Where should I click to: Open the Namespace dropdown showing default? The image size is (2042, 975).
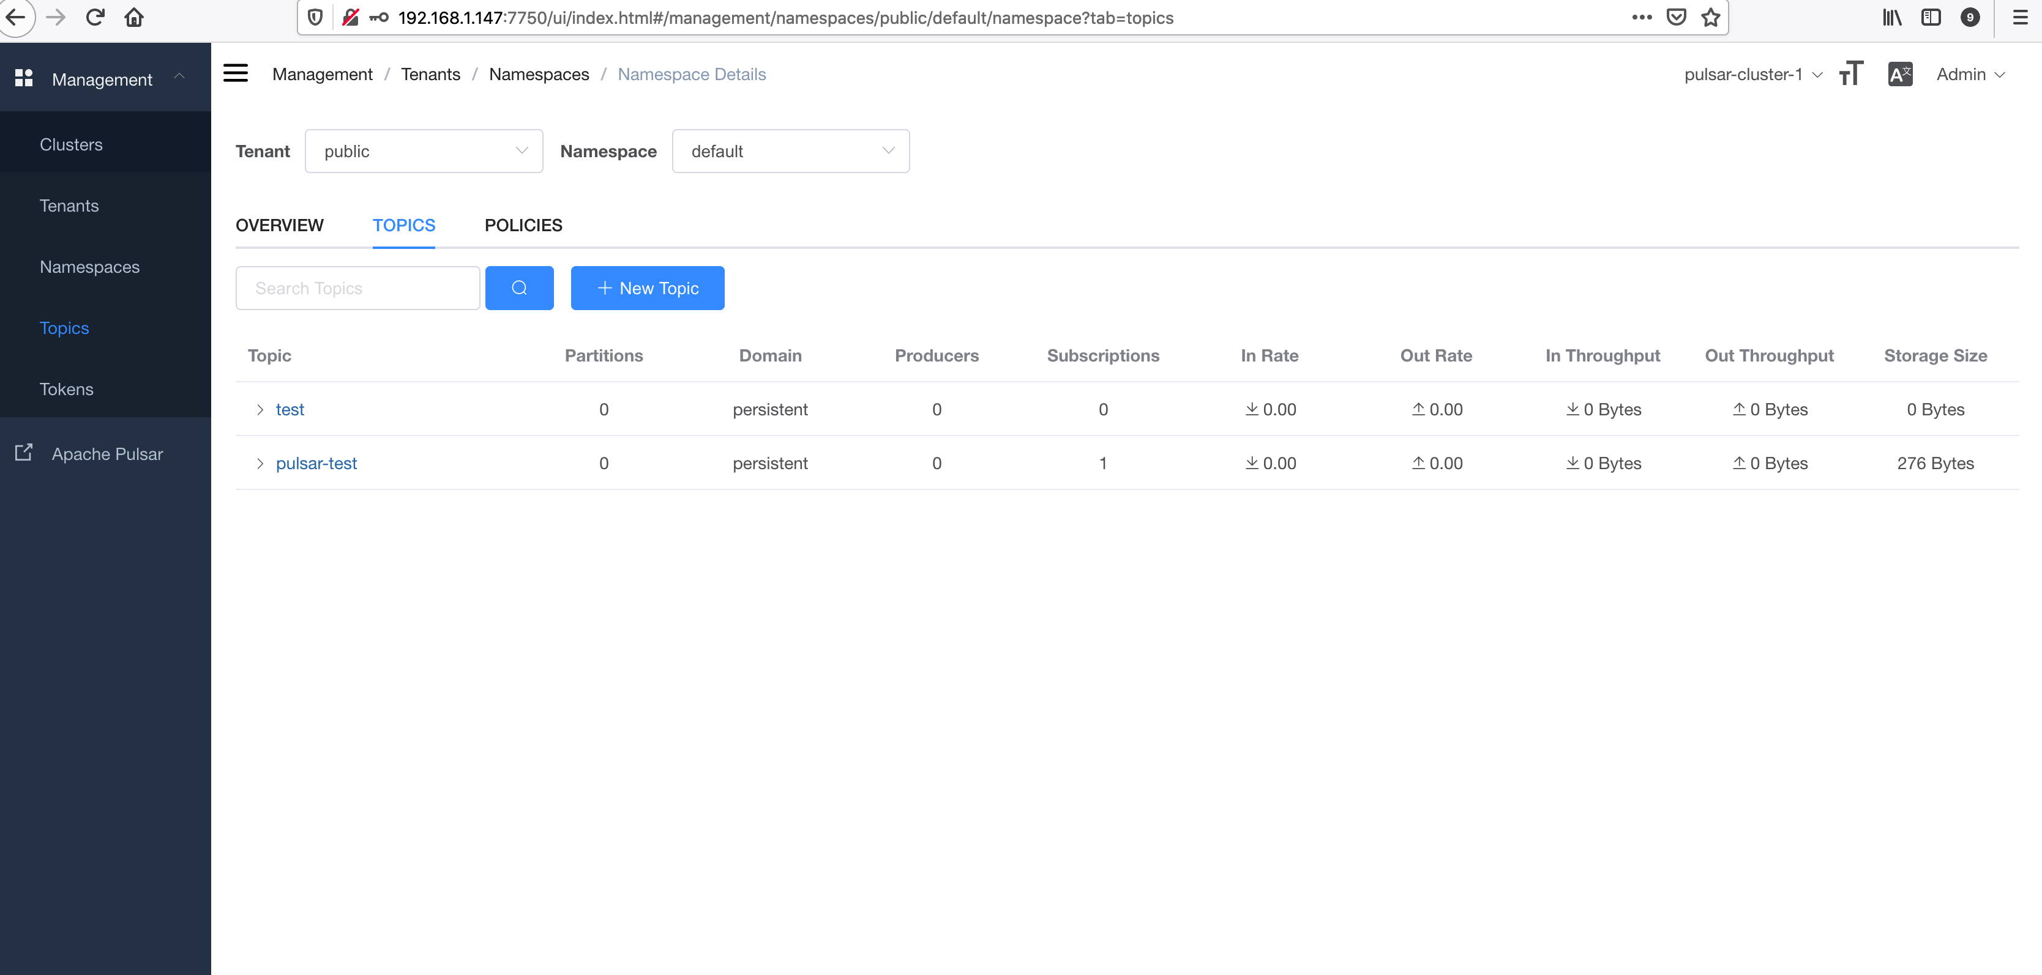tap(790, 151)
